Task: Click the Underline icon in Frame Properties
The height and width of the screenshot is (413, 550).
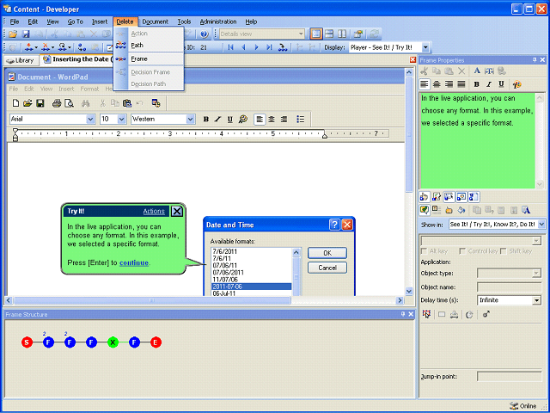Action: tap(501, 84)
